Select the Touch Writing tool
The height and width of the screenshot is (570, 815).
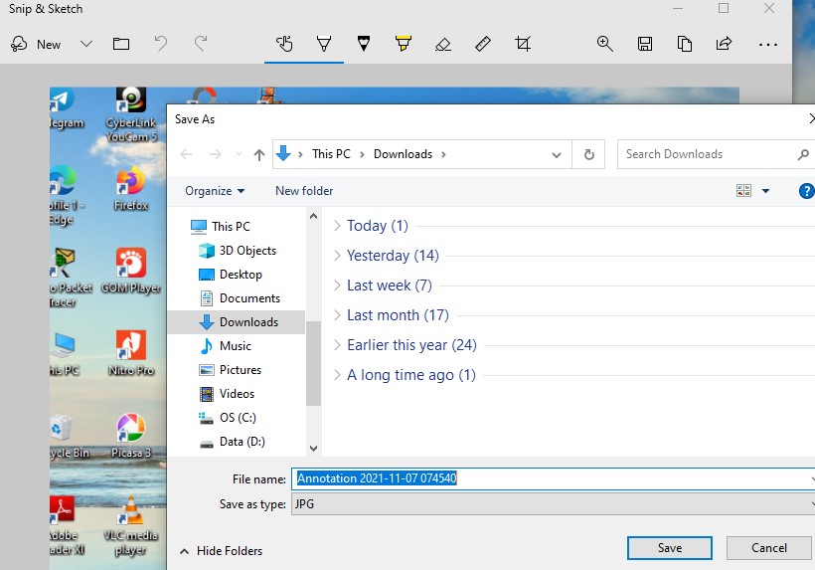tap(284, 44)
